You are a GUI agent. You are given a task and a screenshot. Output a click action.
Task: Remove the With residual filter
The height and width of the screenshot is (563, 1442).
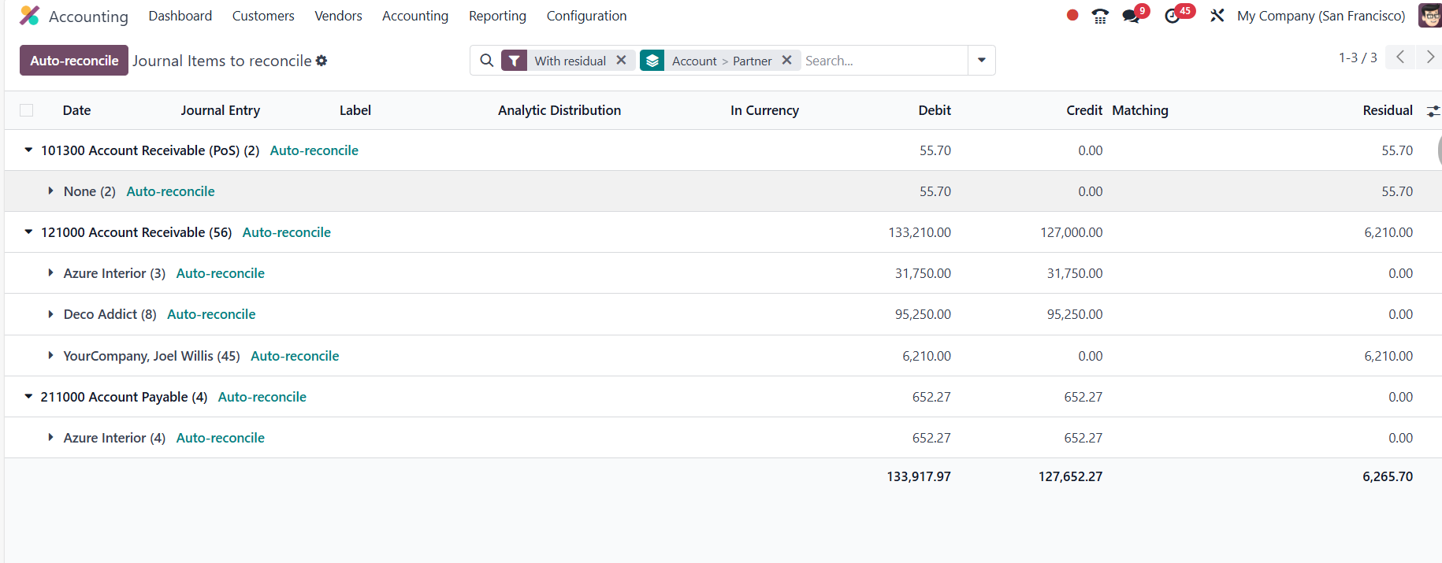click(621, 60)
